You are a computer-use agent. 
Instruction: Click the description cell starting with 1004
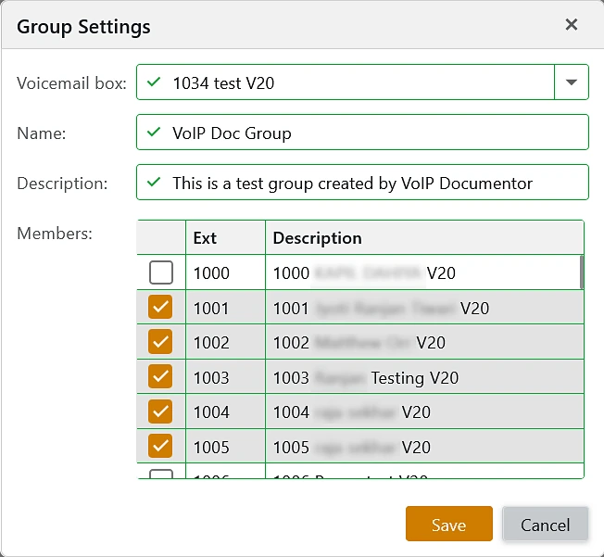coord(424,411)
